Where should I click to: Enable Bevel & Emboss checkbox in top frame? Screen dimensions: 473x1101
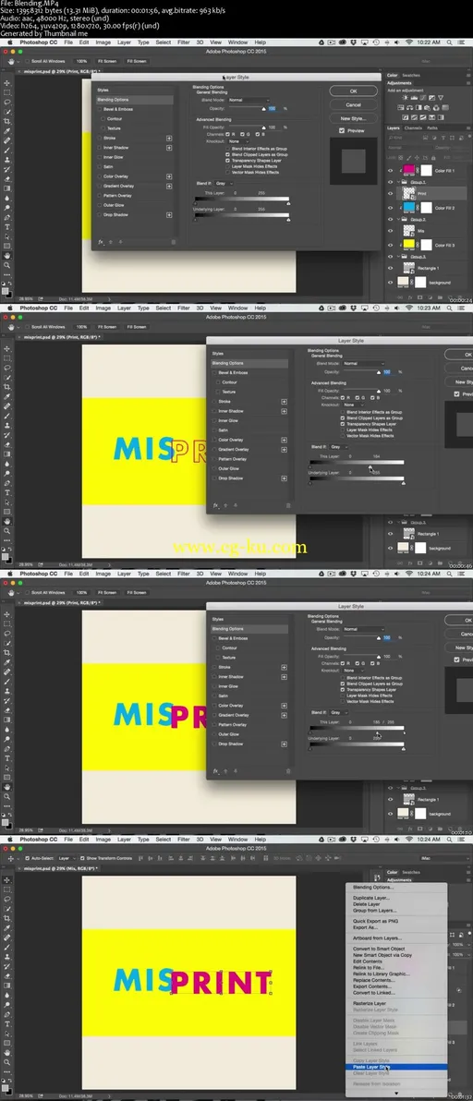pyautogui.click(x=100, y=110)
